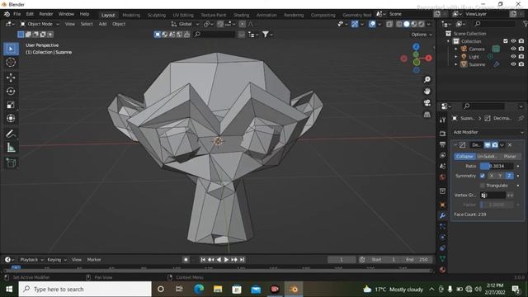Select the Cursor tool

point(11,63)
